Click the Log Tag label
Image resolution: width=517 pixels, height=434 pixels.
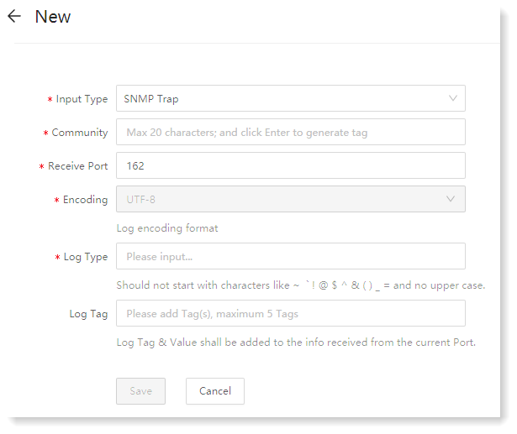coord(89,314)
